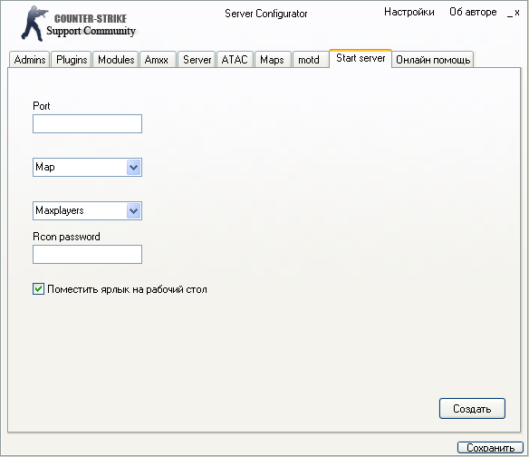529x457 pixels.
Task: Click the Сохранить button
Action: click(x=490, y=448)
